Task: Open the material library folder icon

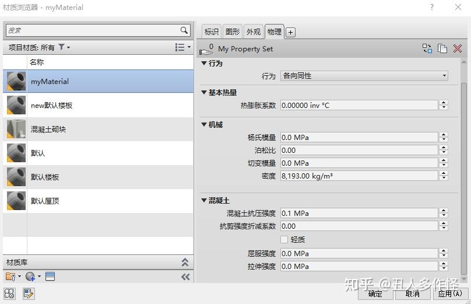Action: click(10, 277)
